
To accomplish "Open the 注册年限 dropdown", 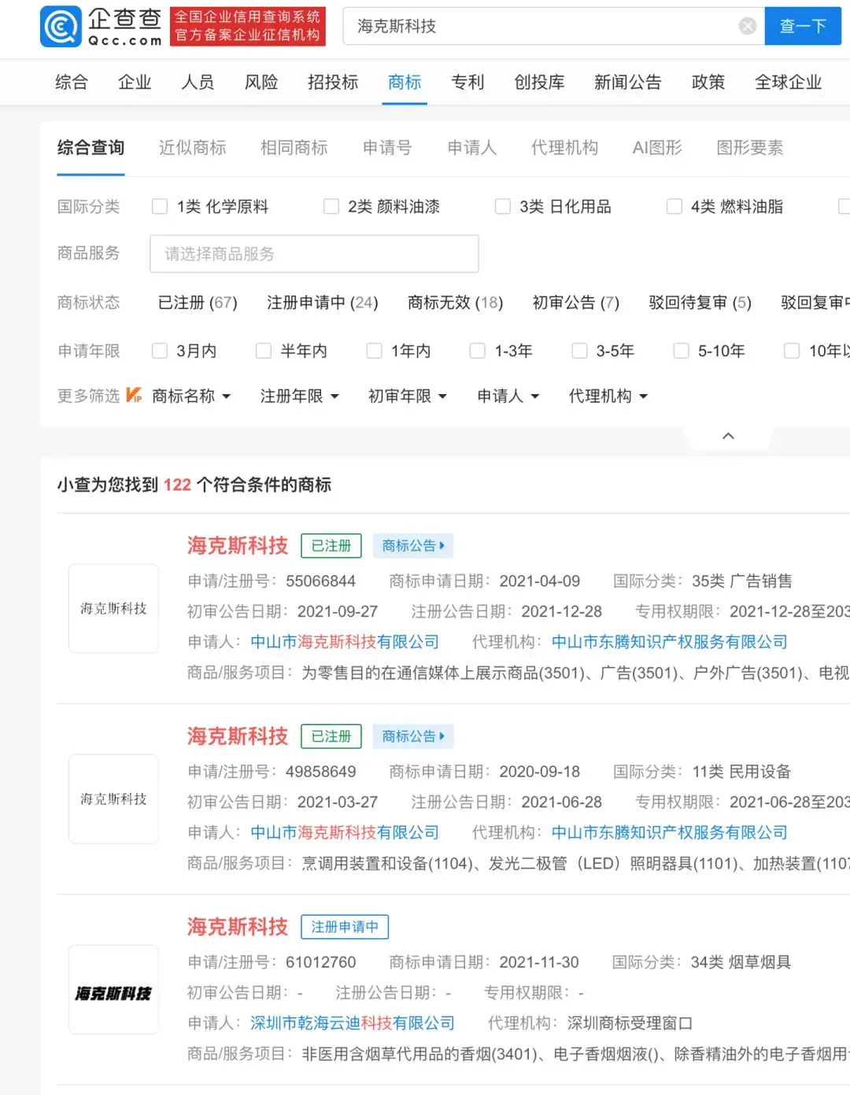I will click(299, 396).
